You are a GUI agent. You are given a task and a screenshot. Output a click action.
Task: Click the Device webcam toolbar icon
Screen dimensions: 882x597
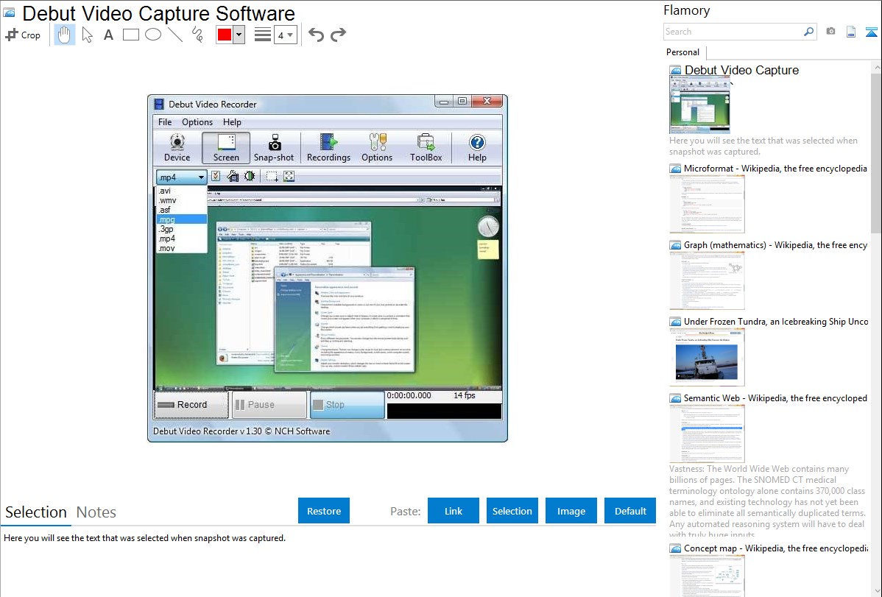(x=177, y=147)
